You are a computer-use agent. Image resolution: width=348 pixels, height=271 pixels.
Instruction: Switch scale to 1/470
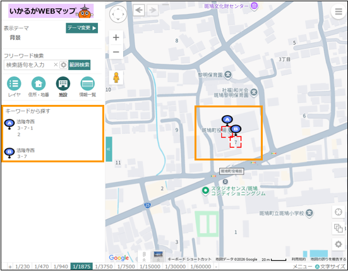(x=42, y=267)
